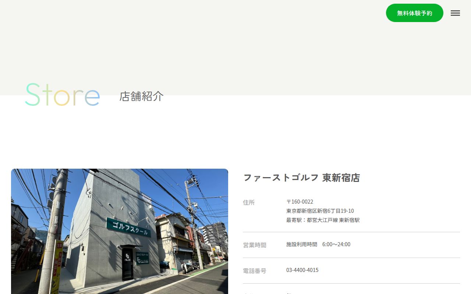Open the hamburger menu icon
The height and width of the screenshot is (294, 471).
point(455,13)
